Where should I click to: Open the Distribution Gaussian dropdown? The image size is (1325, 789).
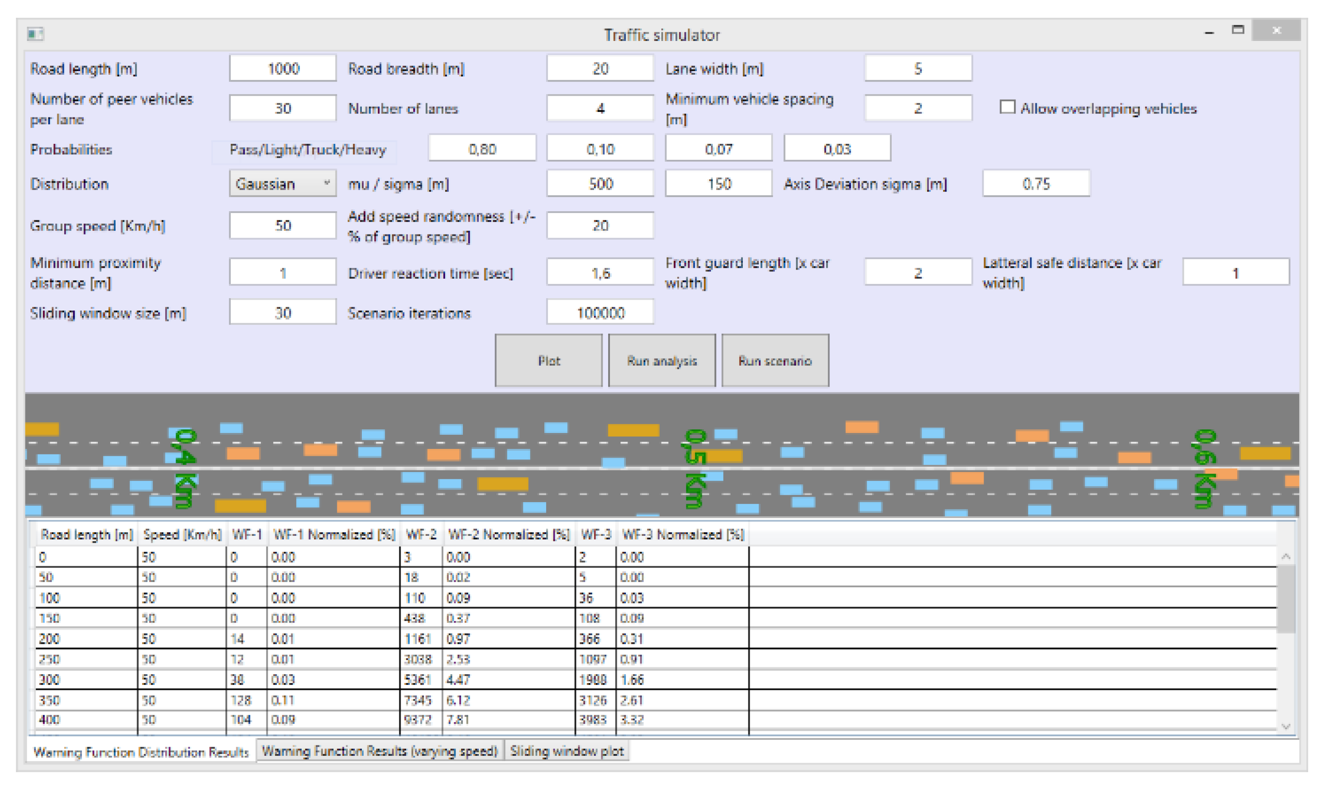click(x=282, y=184)
